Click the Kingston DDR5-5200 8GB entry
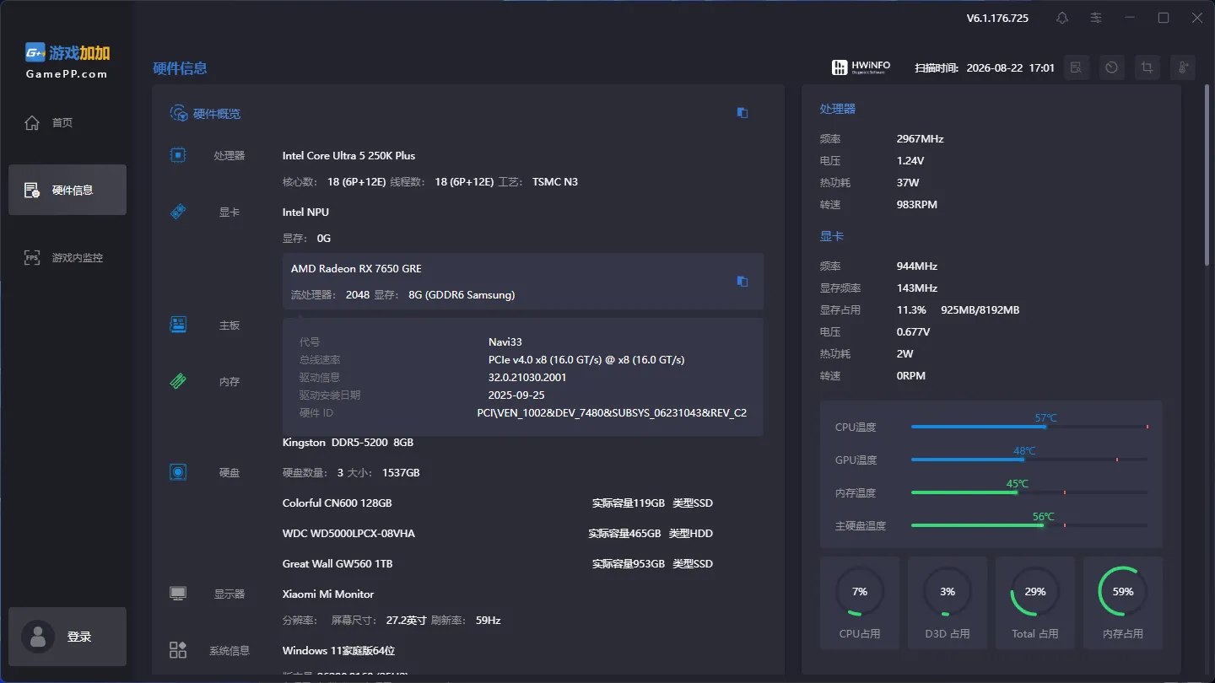1215x683 pixels. (348, 443)
